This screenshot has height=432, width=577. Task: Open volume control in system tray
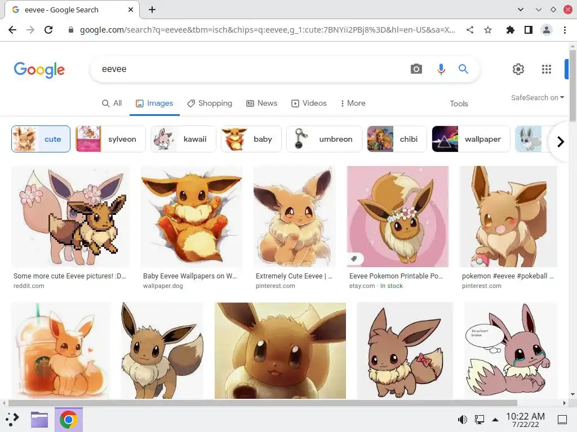click(462, 420)
